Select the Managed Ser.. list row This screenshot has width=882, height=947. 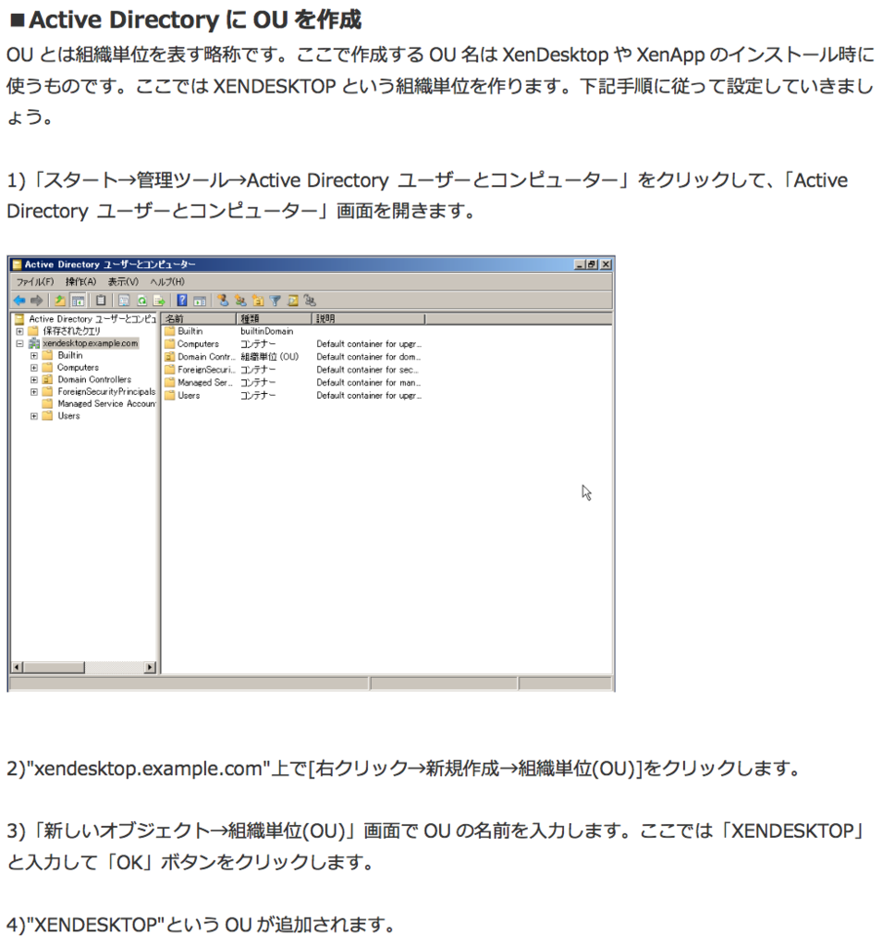[205, 382]
